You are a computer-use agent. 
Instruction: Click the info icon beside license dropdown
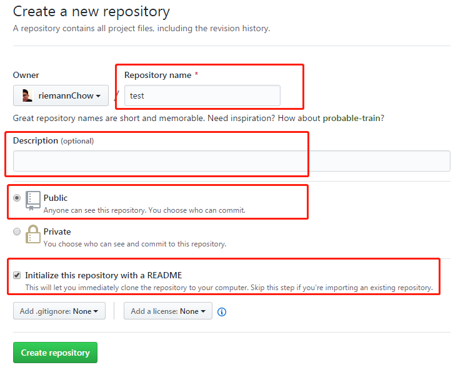(x=222, y=312)
